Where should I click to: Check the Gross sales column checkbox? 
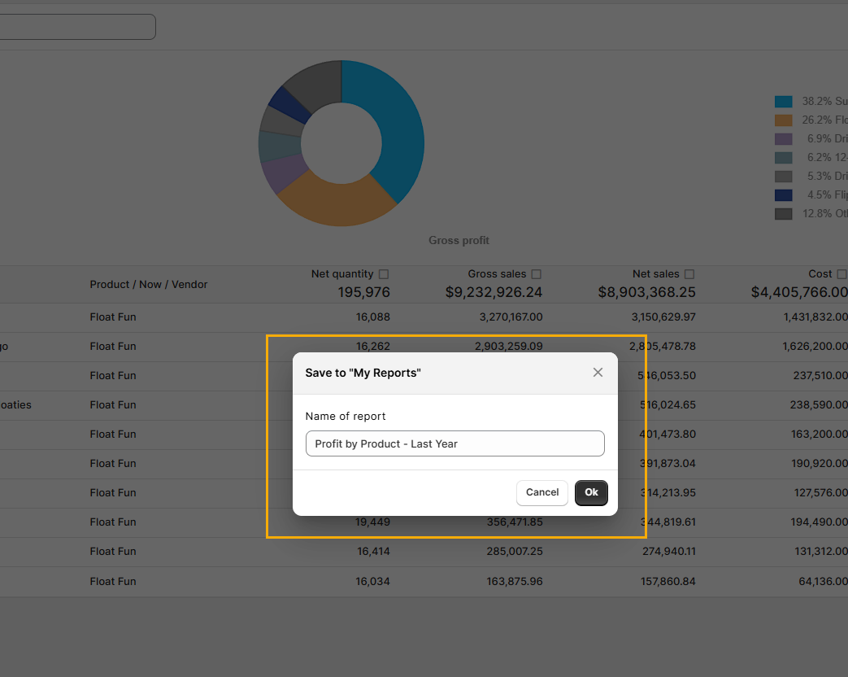536,274
